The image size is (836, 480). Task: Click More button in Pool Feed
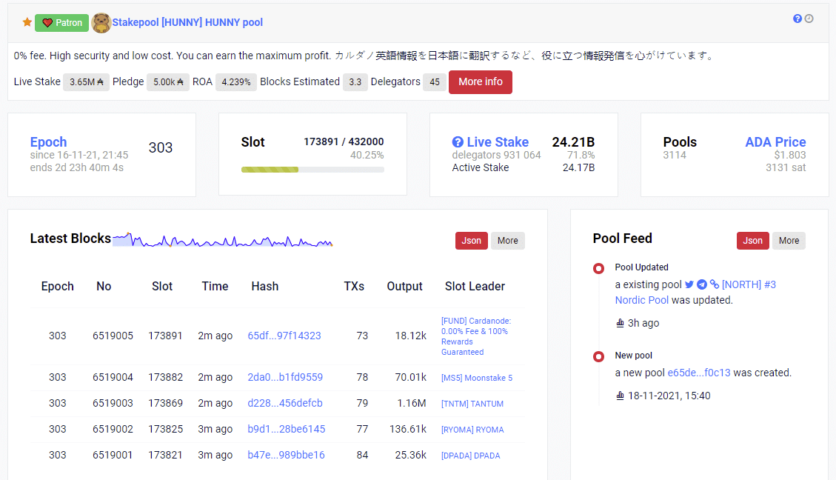pos(789,240)
